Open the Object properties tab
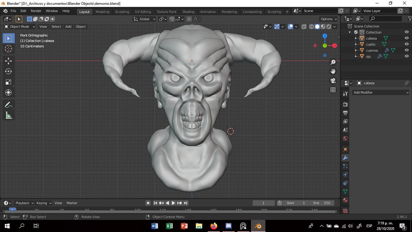 pyautogui.click(x=345, y=149)
